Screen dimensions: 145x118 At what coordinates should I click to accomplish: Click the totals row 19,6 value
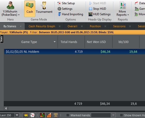(x=134, y=104)
